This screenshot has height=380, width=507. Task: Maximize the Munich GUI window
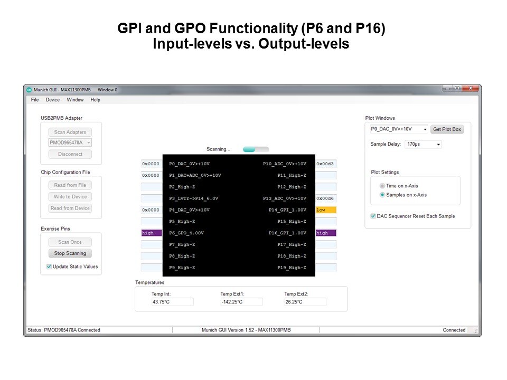[456, 89]
